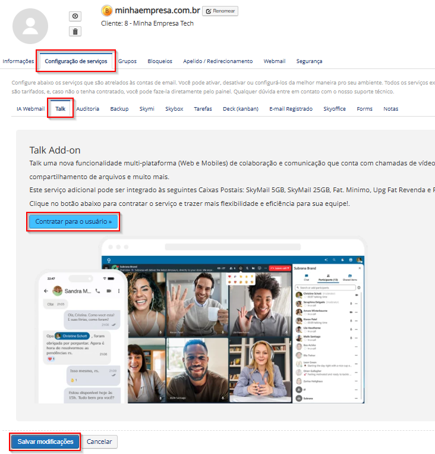The height and width of the screenshot is (454, 435).
Task: Select the Webmail tab
Action: (275, 61)
